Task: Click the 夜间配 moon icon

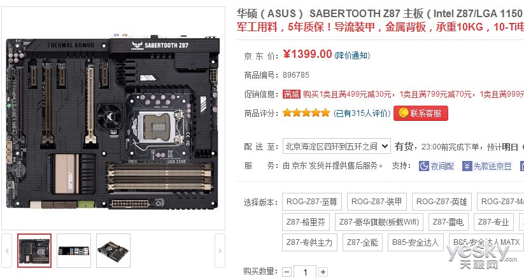Action: click(424, 166)
